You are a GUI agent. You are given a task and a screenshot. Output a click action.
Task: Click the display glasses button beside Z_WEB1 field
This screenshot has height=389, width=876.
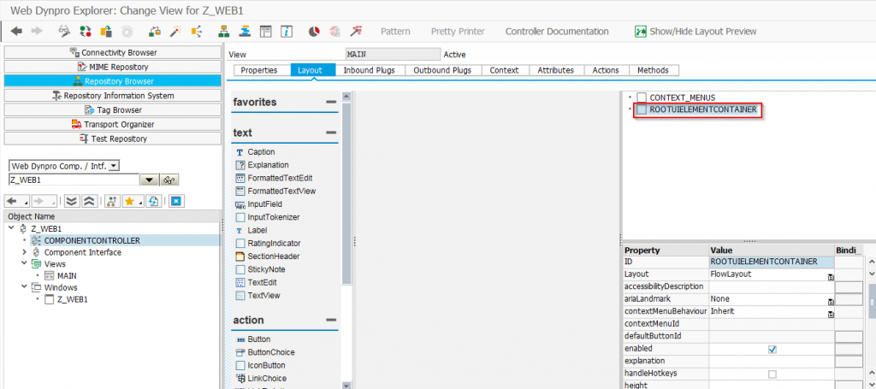[x=170, y=180]
